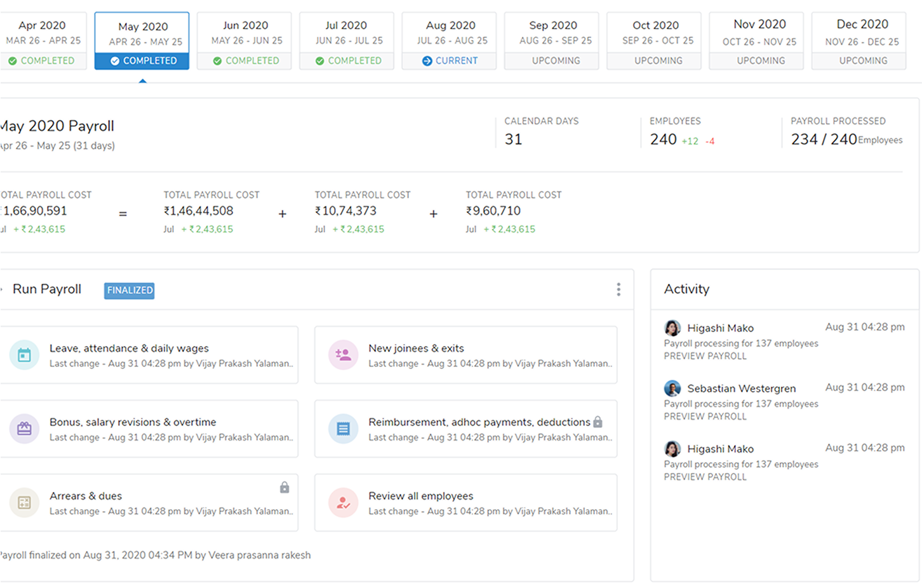This screenshot has width=922, height=586.
Task: Click first PREVIEW PAYROLL link under Higashi Mako
Action: click(705, 356)
